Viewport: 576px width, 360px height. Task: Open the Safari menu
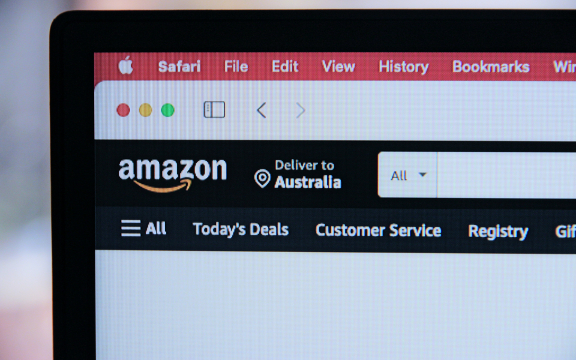tap(179, 67)
